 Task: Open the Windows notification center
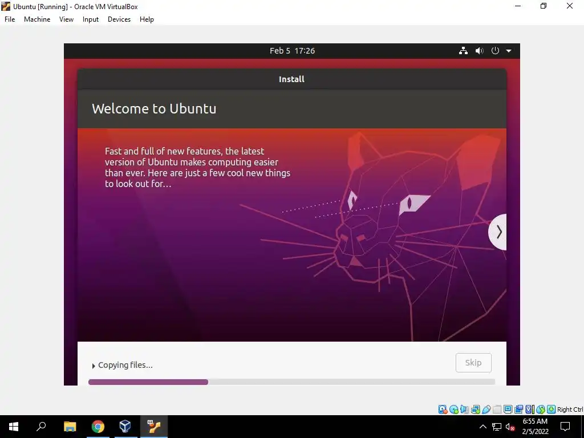pos(565,427)
